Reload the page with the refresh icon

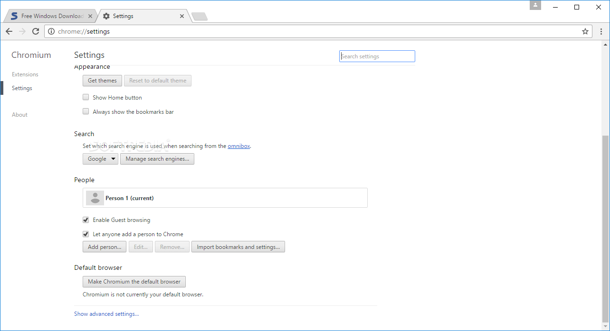coord(36,31)
